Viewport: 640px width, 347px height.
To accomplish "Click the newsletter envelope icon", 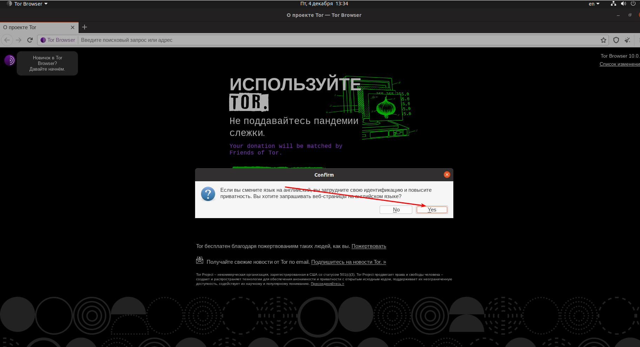I will pyautogui.click(x=200, y=260).
